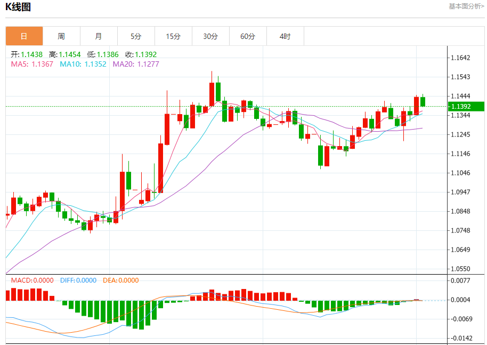Screen dimensions: 487x345
Task: Click the 1.1543 price axis label
Action: [x=460, y=77]
